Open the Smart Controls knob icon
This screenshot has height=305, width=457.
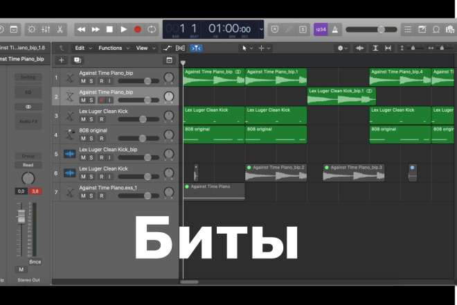pos(32,30)
